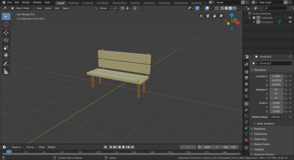Screen dimensions: 294x160
Task: Click the camera view icon in viewport
Action: [x=207, y=16]
